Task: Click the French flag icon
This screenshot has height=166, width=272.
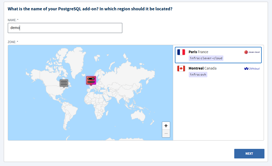Action: click(181, 52)
